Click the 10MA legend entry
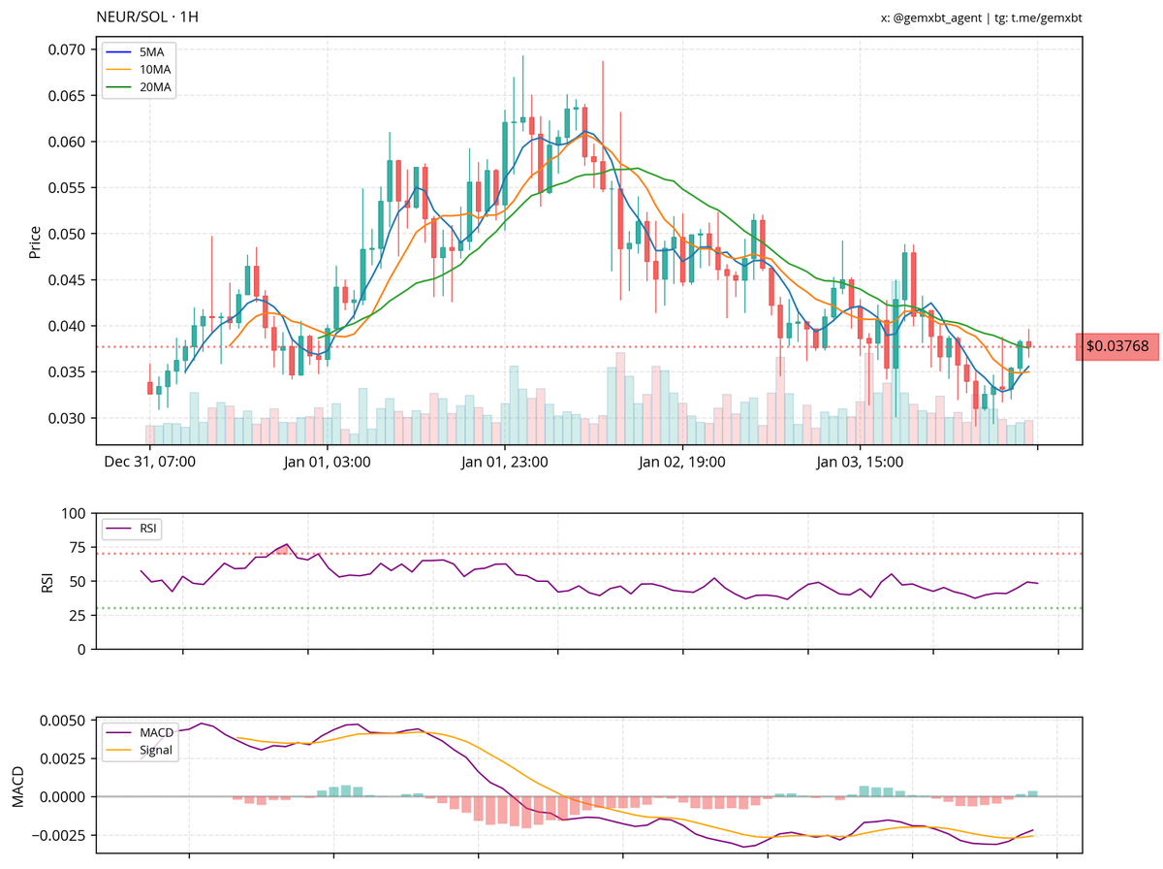 141,69
